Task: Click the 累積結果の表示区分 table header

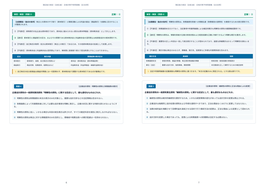Action: coord(95,57)
